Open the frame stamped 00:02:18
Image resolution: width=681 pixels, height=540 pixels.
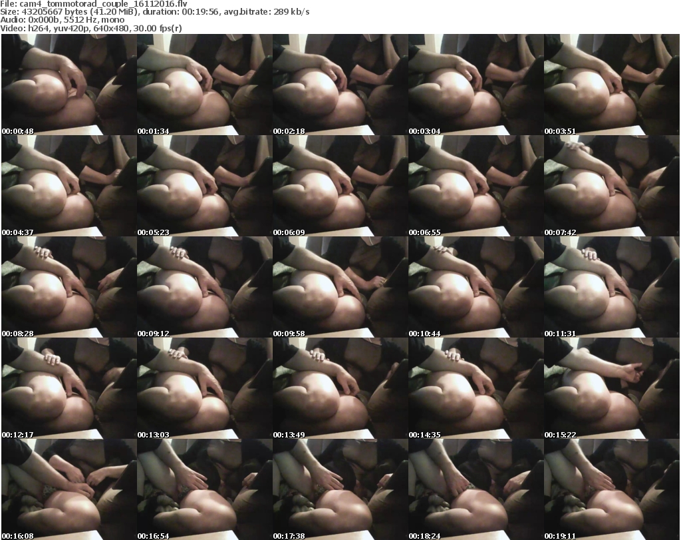(x=340, y=85)
